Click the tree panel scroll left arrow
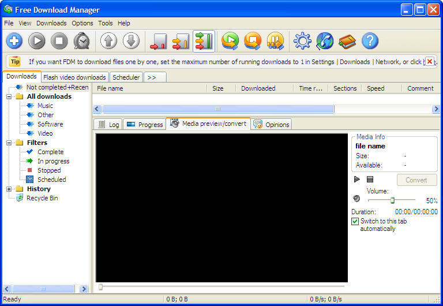 point(7,289)
